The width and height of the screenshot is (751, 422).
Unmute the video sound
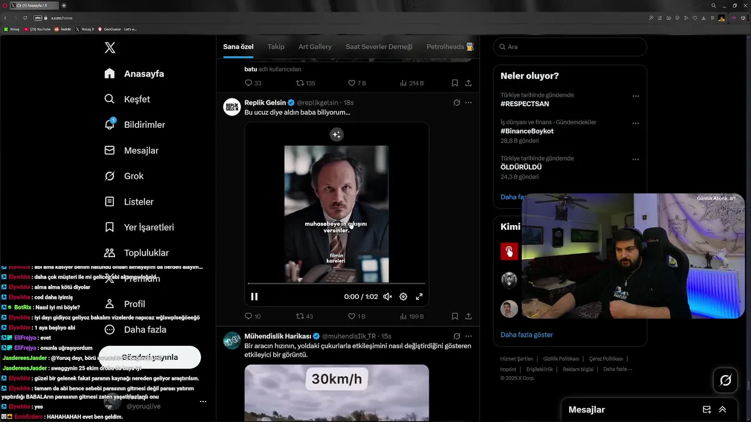[x=387, y=297]
